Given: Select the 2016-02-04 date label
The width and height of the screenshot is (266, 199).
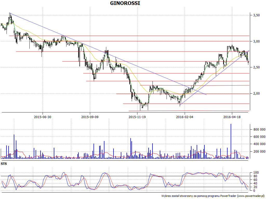Looking at the screenshot, I should click(x=185, y=117).
